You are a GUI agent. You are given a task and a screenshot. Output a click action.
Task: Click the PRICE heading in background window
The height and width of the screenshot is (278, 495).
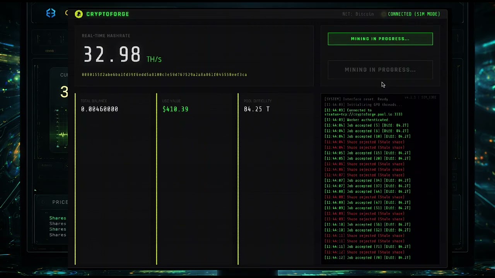point(60,202)
